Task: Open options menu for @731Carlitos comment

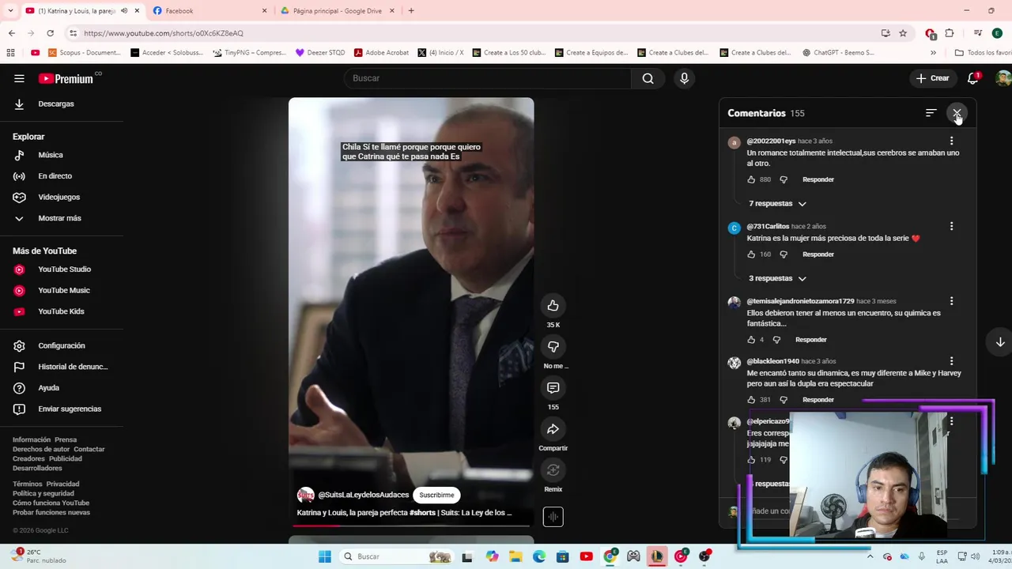Action: click(x=951, y=226)
